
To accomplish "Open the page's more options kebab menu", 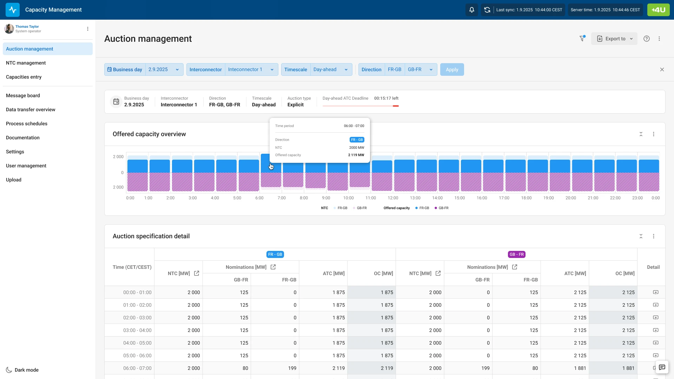I will pyautogui.click(x=659, y=39).
